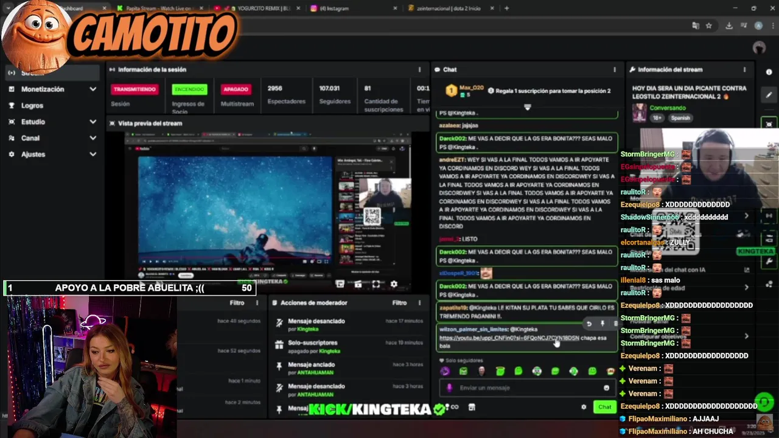This screenshot has height=438, width=779.
Task: Open Información de la sesión options menu
Action: click(x=419, y=69)
